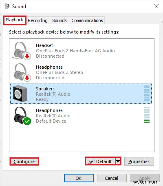Screen dimensions: 163x186
Task: Click the OnePlus Buds Z Headset icon
Action: [x=21, y=51]
